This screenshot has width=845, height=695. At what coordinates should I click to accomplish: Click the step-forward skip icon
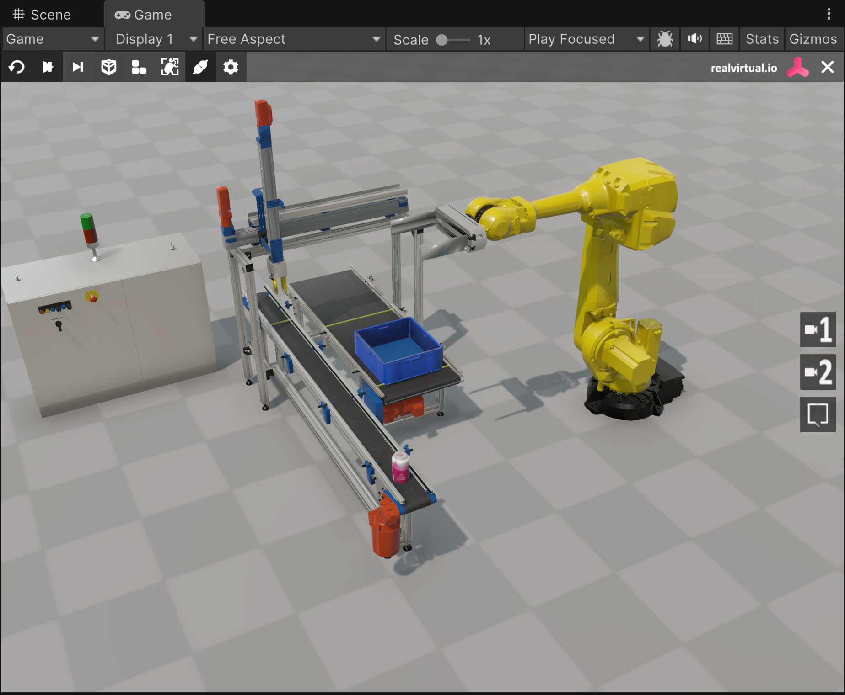pos(78,67)
